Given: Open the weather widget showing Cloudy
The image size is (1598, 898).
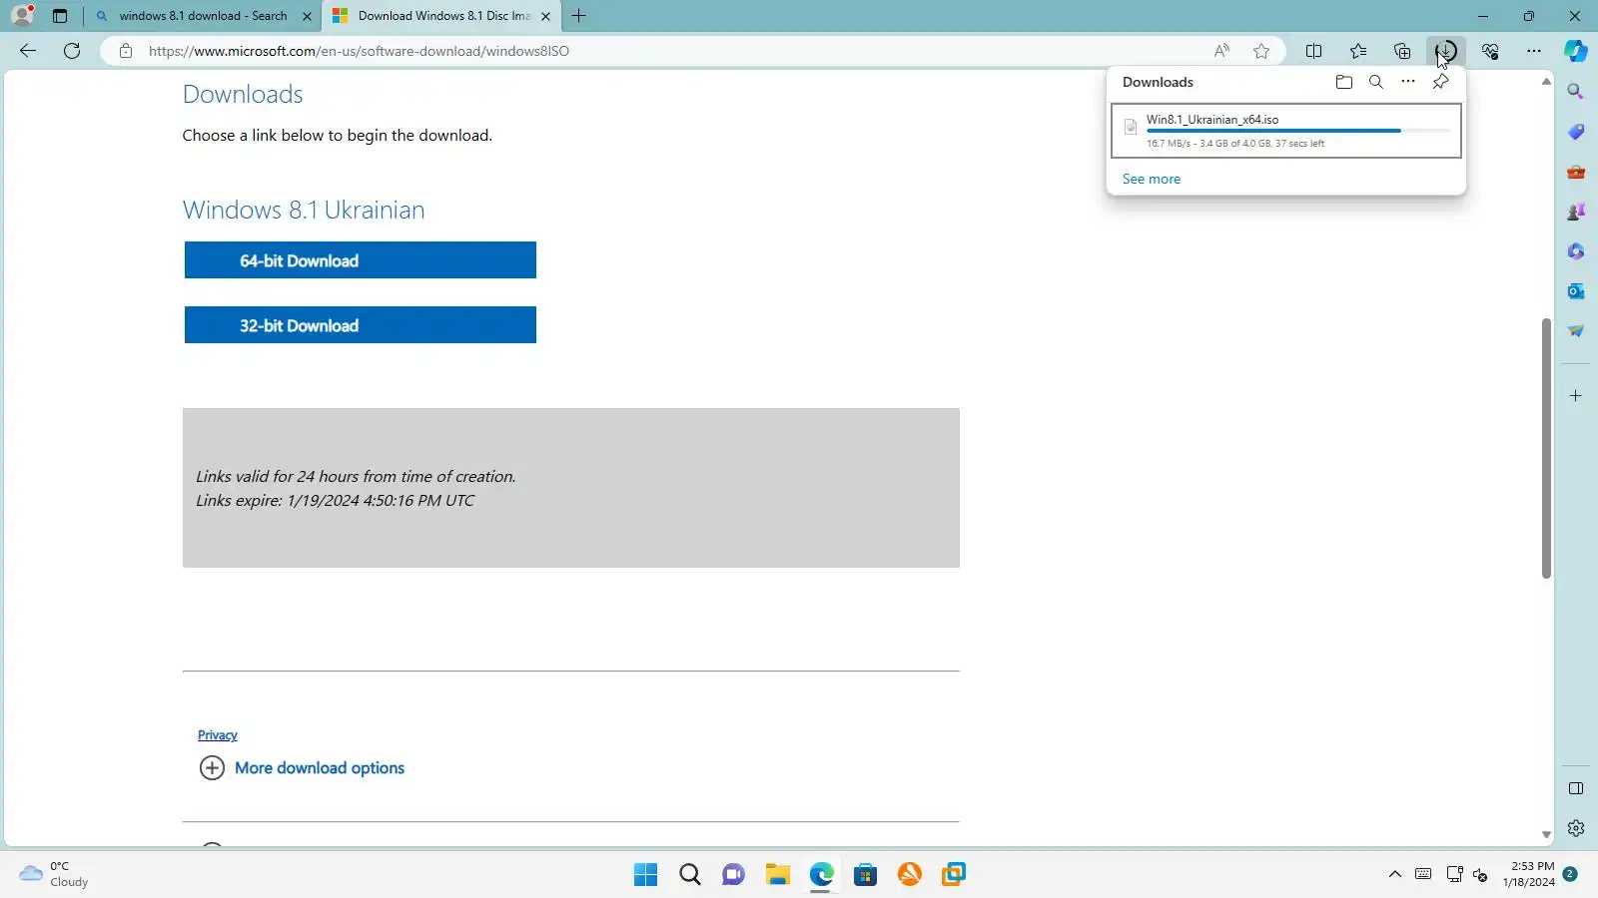Looking at the screenshot, I should pyautogui.click(x=54, y=874).
